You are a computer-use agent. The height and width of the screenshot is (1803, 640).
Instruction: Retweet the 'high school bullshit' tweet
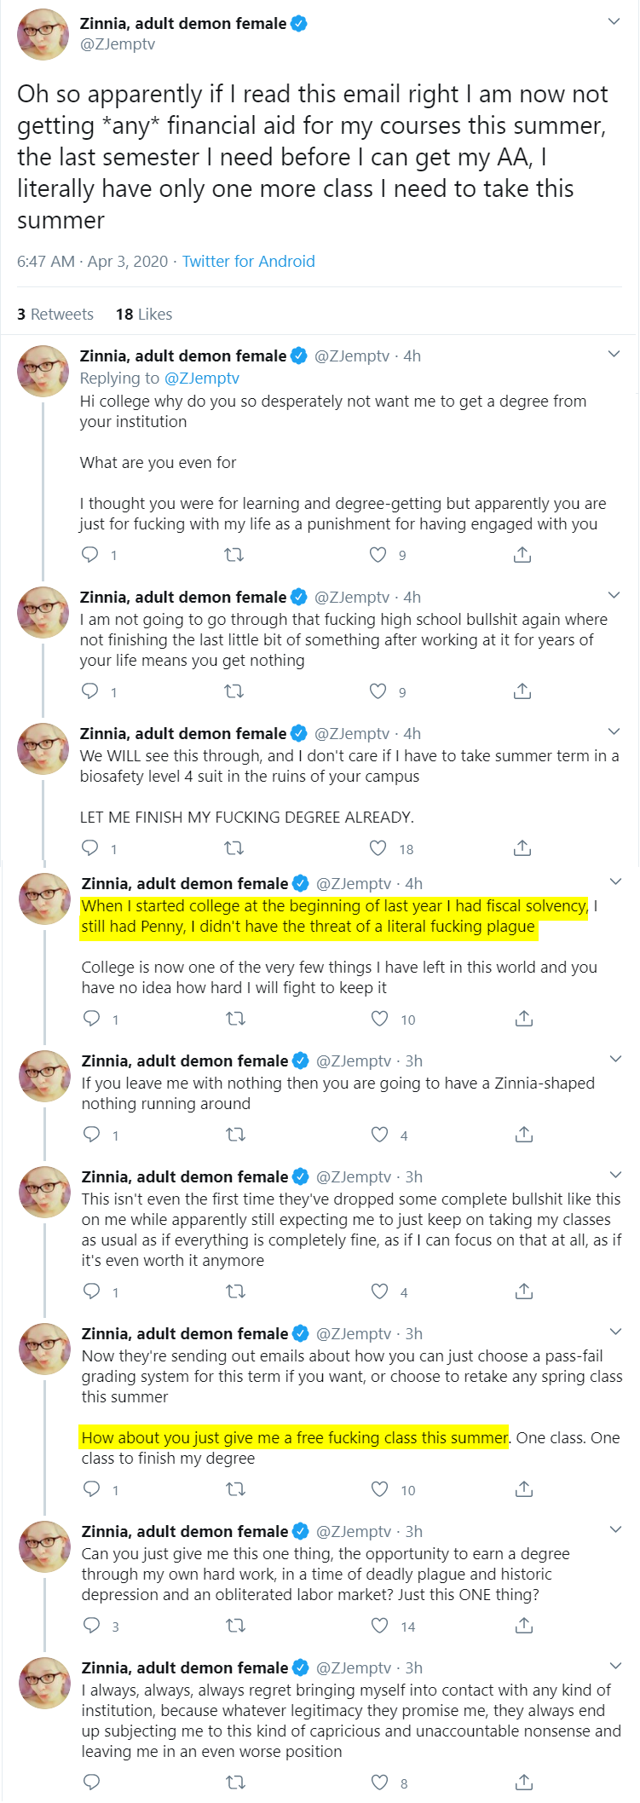point(234,691)
